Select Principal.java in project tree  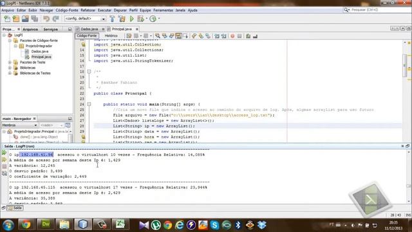pyautogui.click(x=41, y=57)
